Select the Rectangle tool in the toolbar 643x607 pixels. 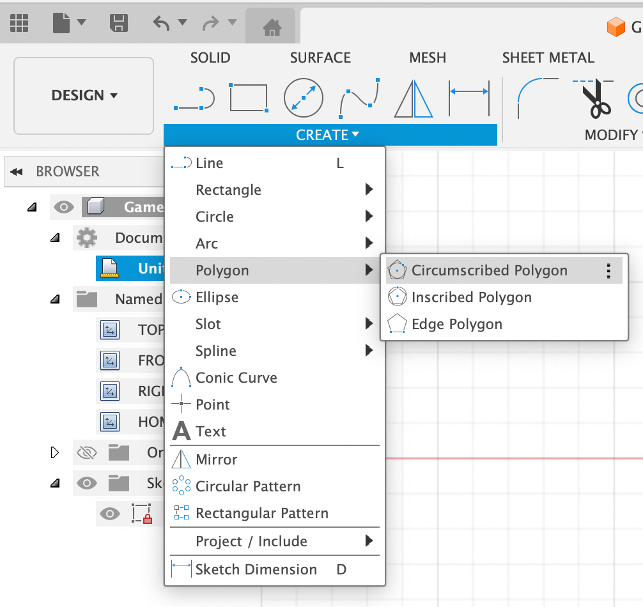[249, 98]
